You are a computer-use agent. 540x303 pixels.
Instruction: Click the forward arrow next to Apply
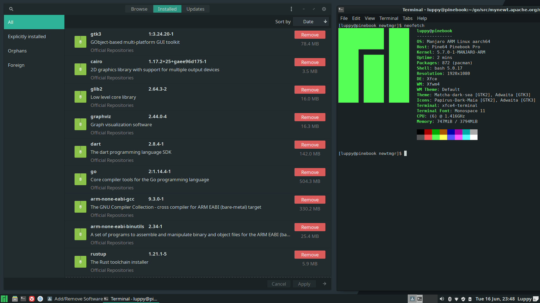coord(324,284)
